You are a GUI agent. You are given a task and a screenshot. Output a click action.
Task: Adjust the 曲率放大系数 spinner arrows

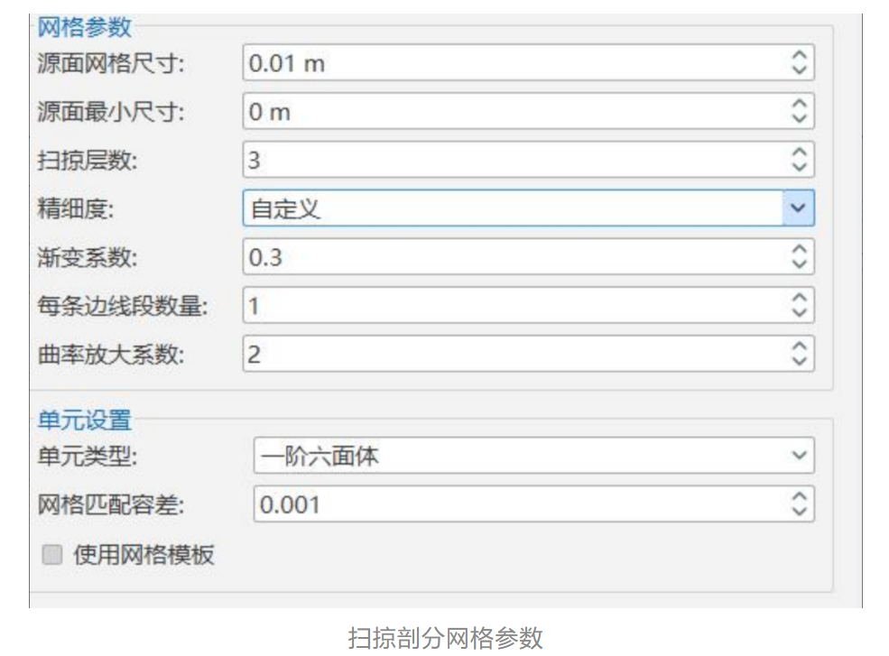coord(799,354)
